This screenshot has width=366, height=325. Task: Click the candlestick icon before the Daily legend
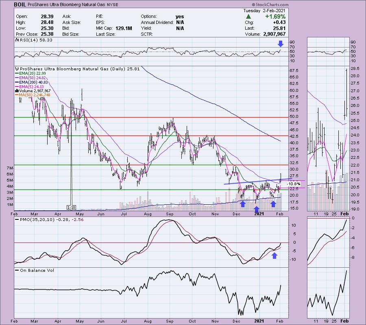pyautogui.click(x=17, y=69)
